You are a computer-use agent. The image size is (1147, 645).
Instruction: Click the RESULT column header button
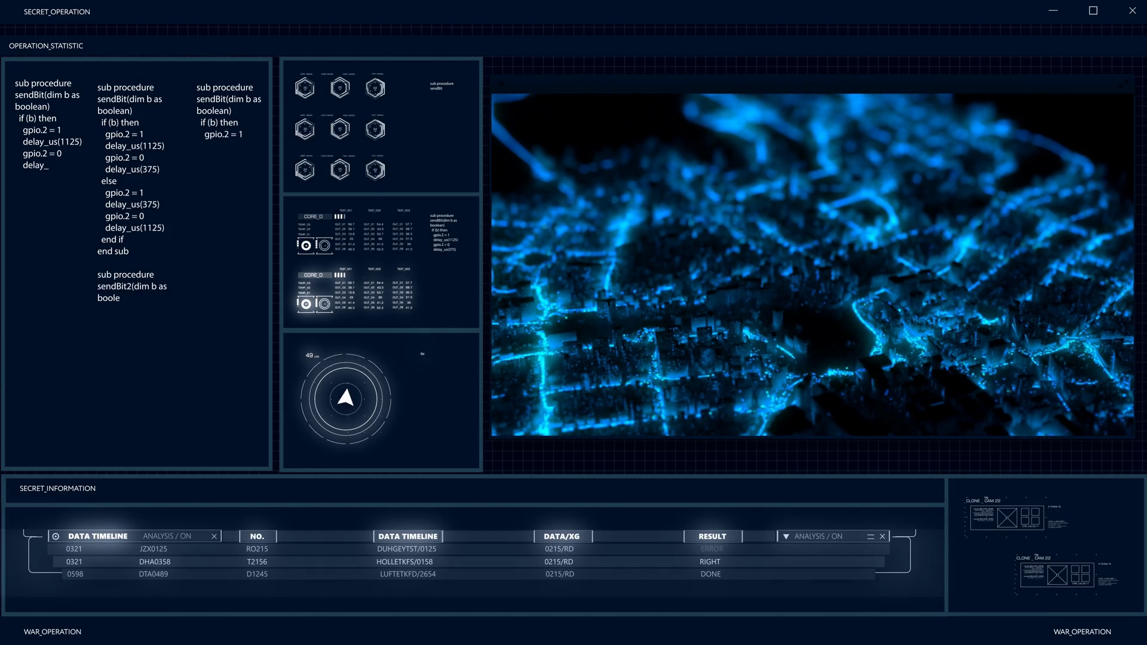[x=712, y=536]
